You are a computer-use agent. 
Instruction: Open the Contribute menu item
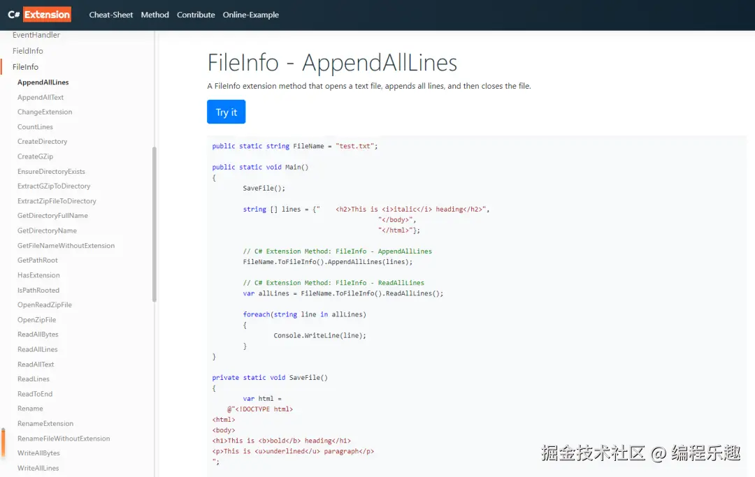click(196, 15)
